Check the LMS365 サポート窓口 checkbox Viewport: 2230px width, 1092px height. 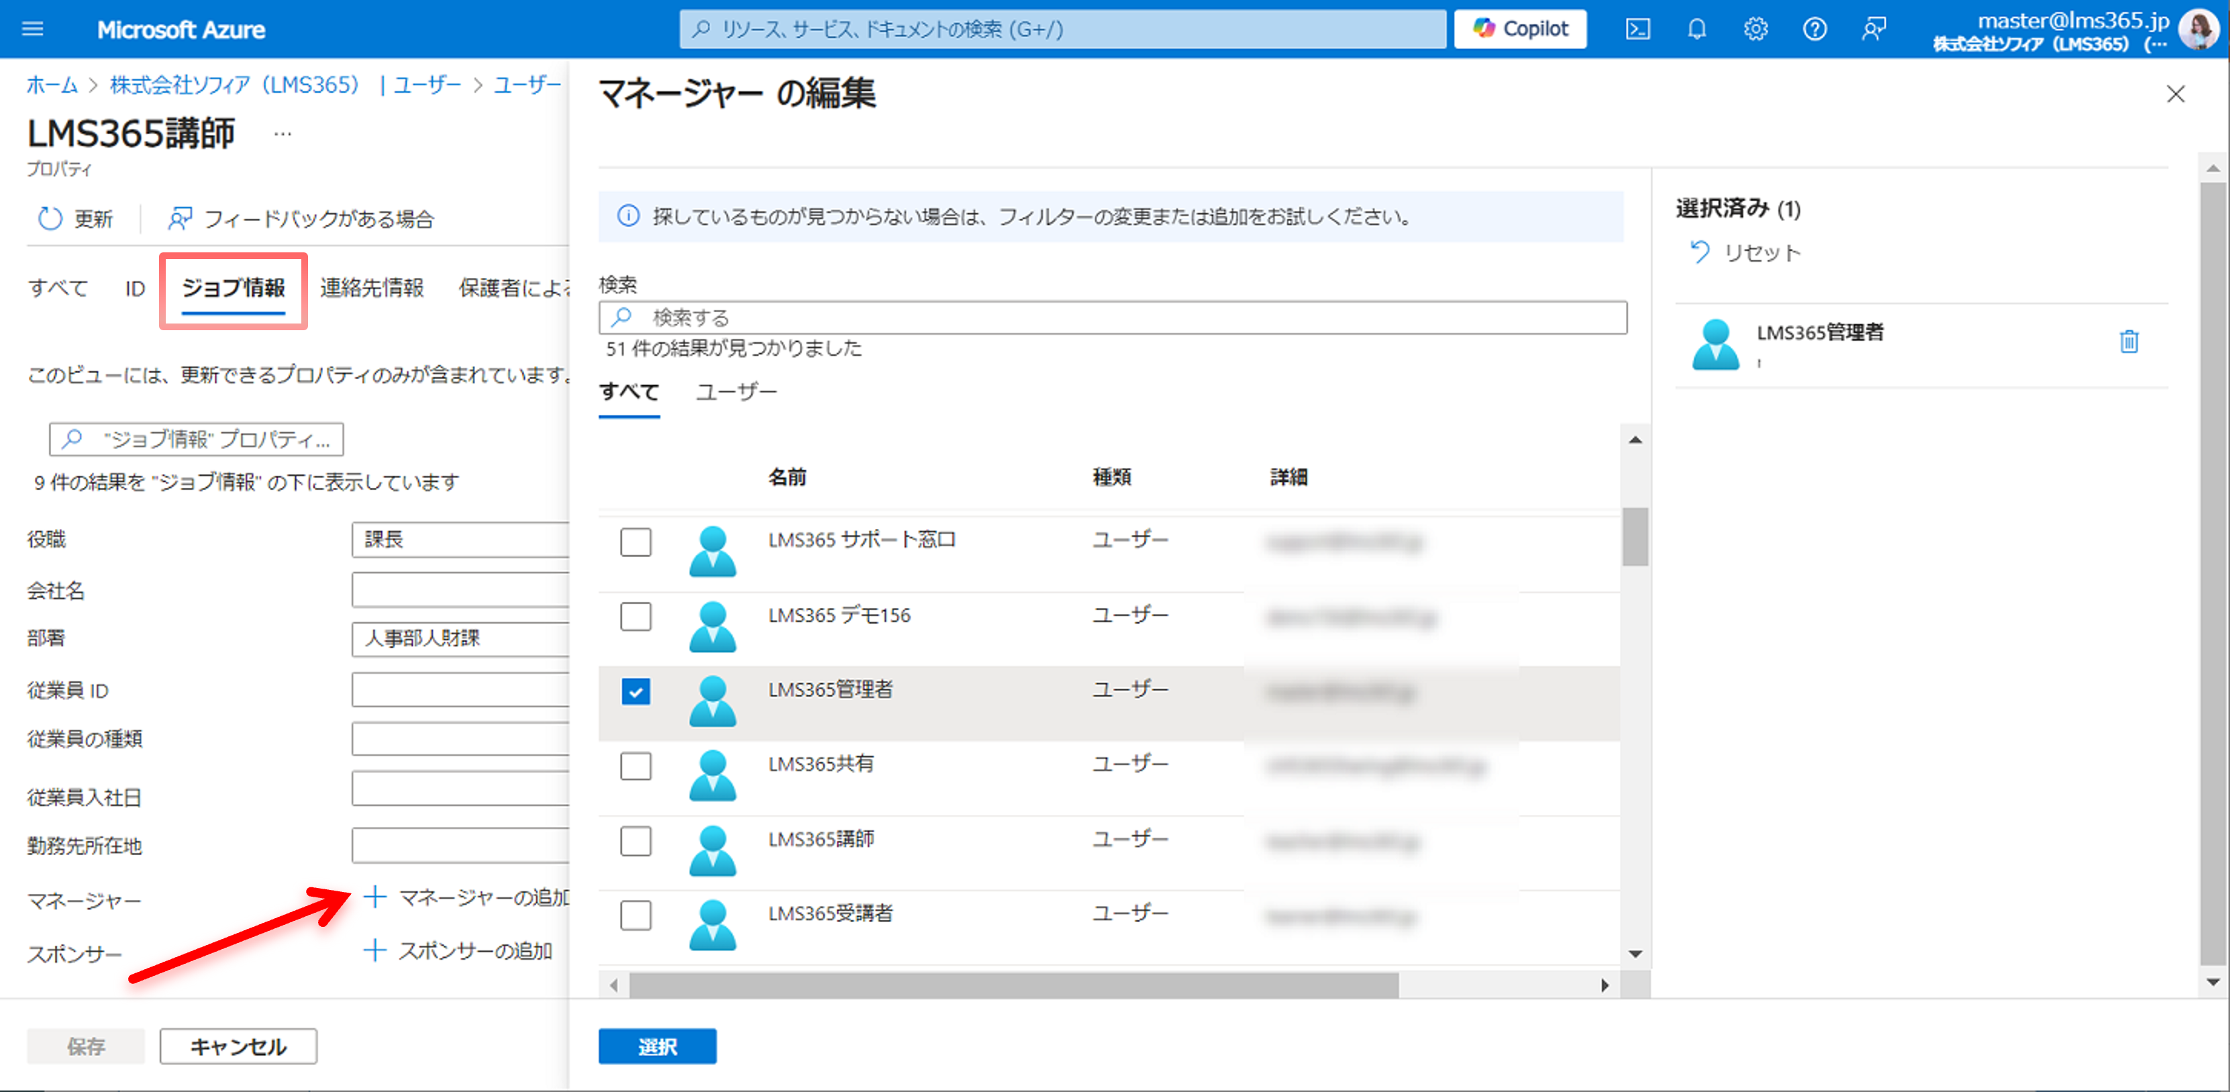click(636, 542)
